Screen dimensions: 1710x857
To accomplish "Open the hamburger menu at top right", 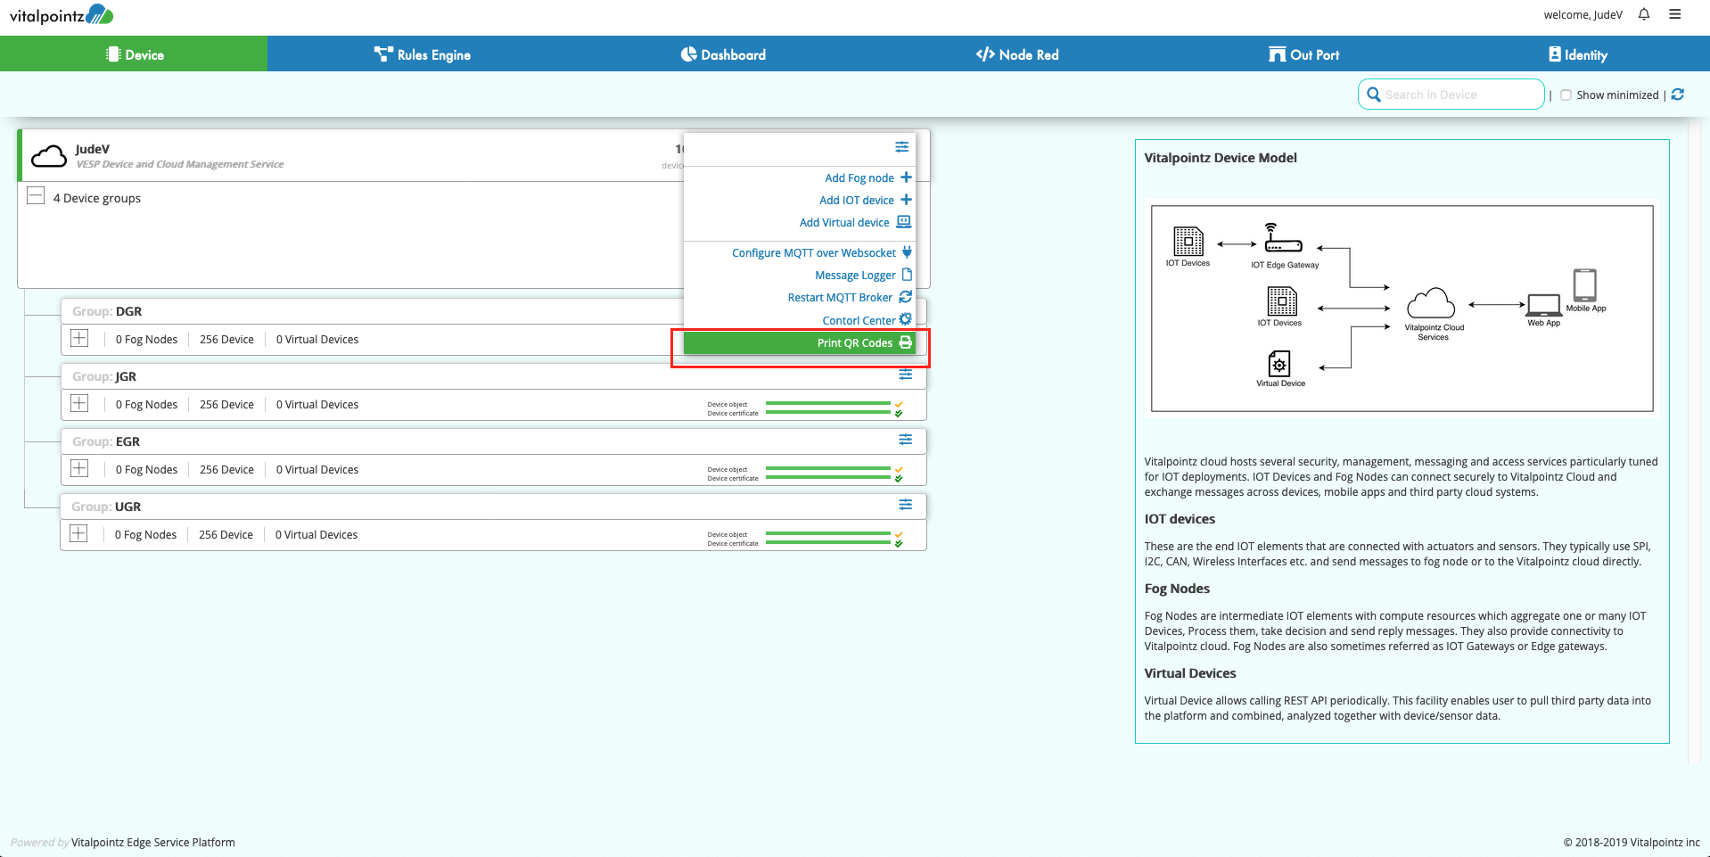I will click(1675, 14).
